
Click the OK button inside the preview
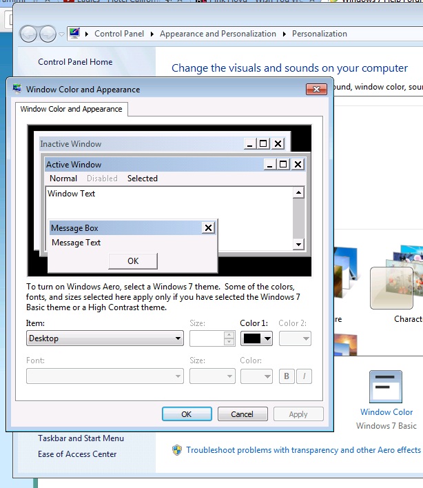[x=133, y=261]
